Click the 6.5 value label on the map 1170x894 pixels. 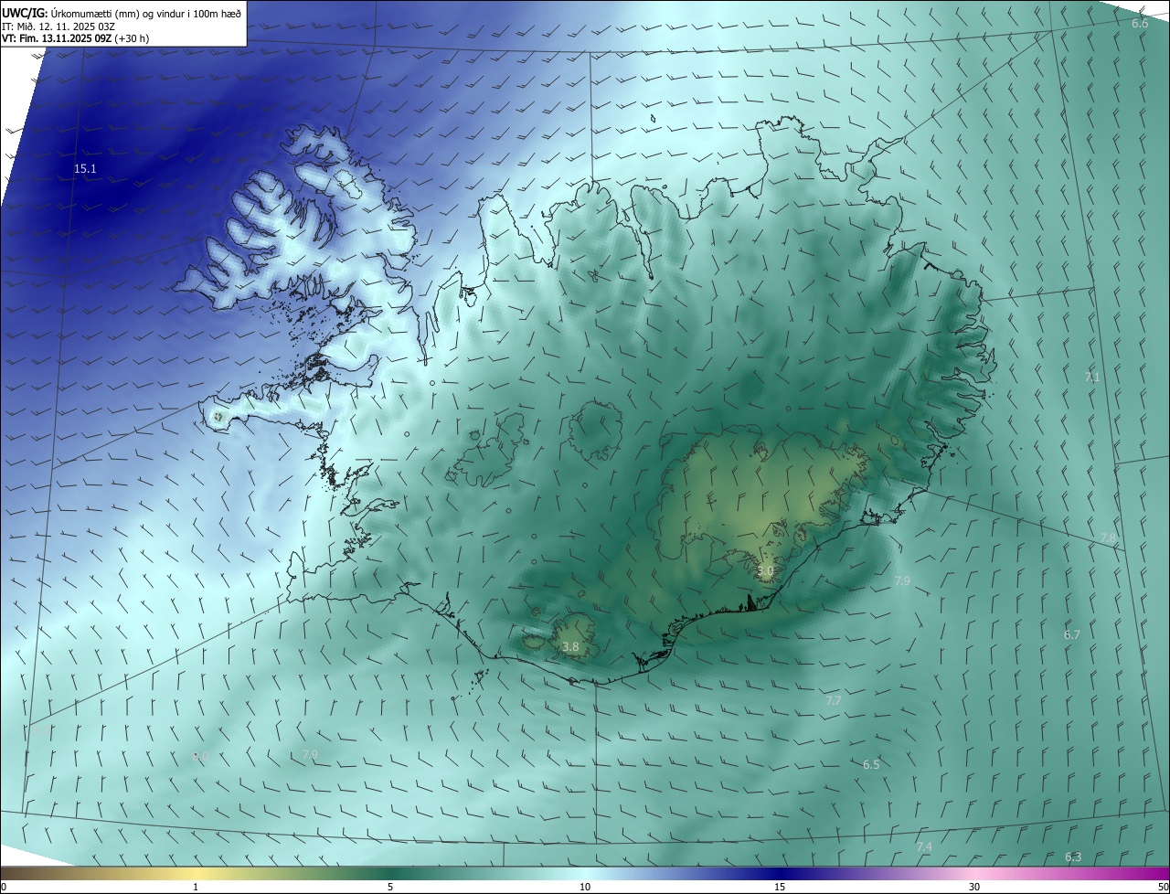pos(871,764)
